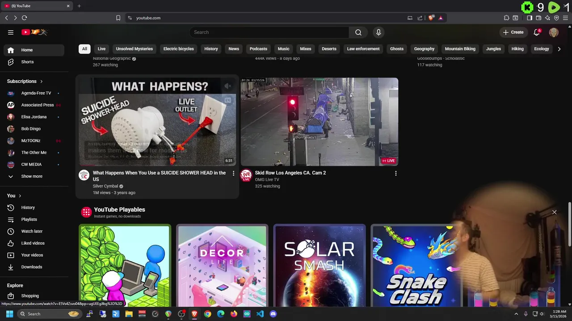Screen dimensions: 572x321
Task: Launch Firefox from the taskbar
Action: coord(234,314)
